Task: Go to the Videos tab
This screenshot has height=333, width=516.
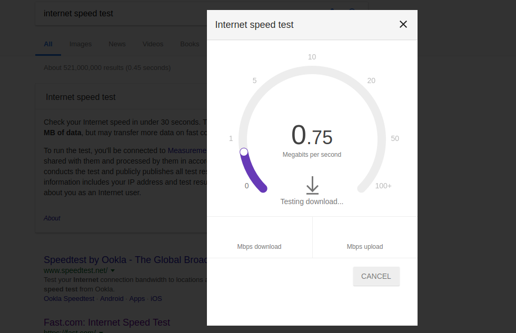Action: click(153, 44)
